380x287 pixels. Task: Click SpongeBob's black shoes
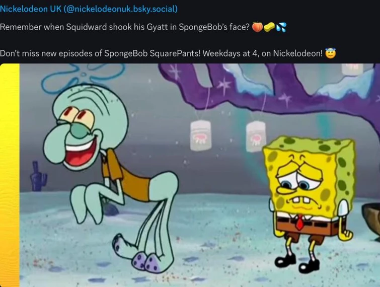(x=297, y=262)
